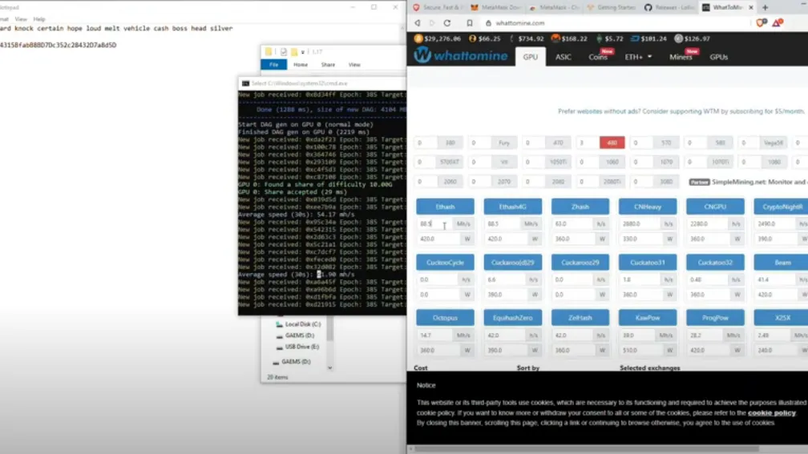Select first GAEMS (D:) drive in Explorer
Viewport: 808px width, 454px height.
[x=295, y=335]
